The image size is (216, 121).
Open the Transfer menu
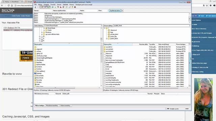click(53, 4)
